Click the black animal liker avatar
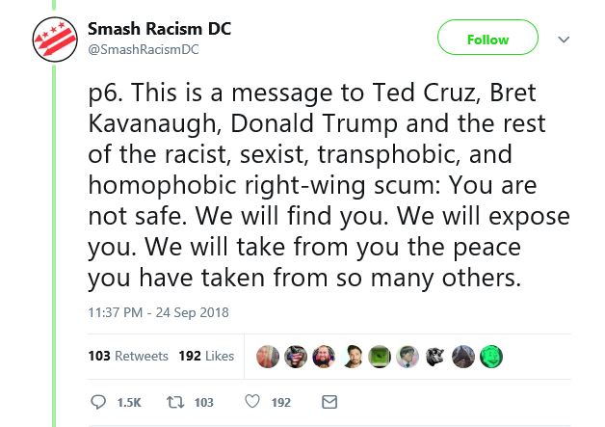Image resolution: width=605 pixels, height=427 pixels. coord(435,357)
